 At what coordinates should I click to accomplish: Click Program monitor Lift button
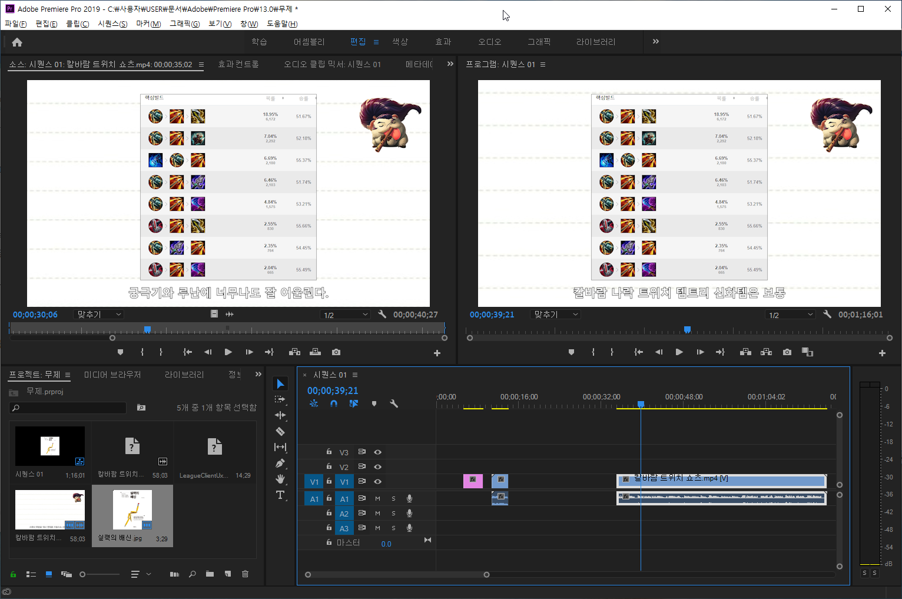coord(745,352)
